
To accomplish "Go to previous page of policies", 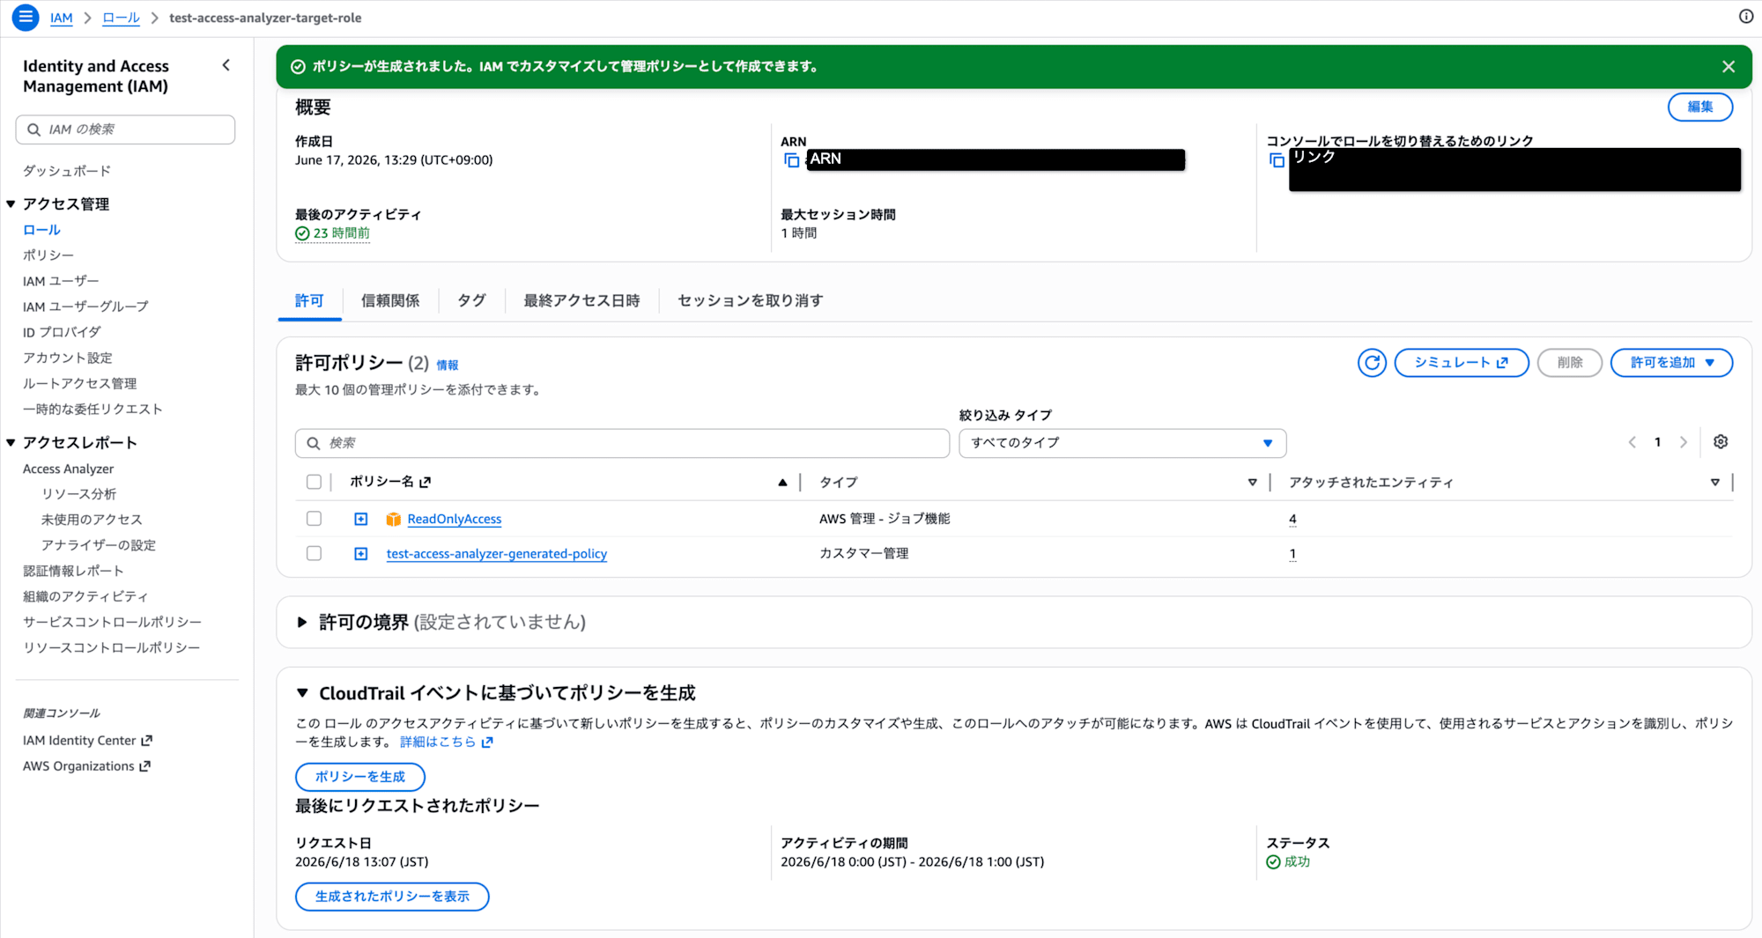I will (x=1632, y=442).
